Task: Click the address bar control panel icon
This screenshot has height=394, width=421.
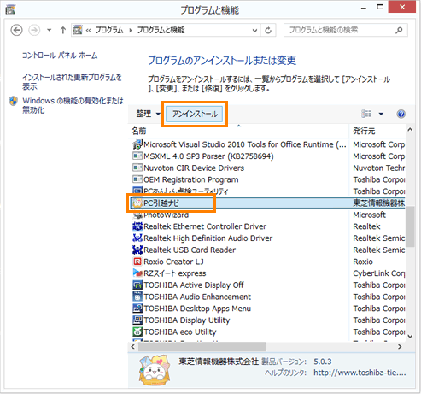Action: tap(77, 30)
